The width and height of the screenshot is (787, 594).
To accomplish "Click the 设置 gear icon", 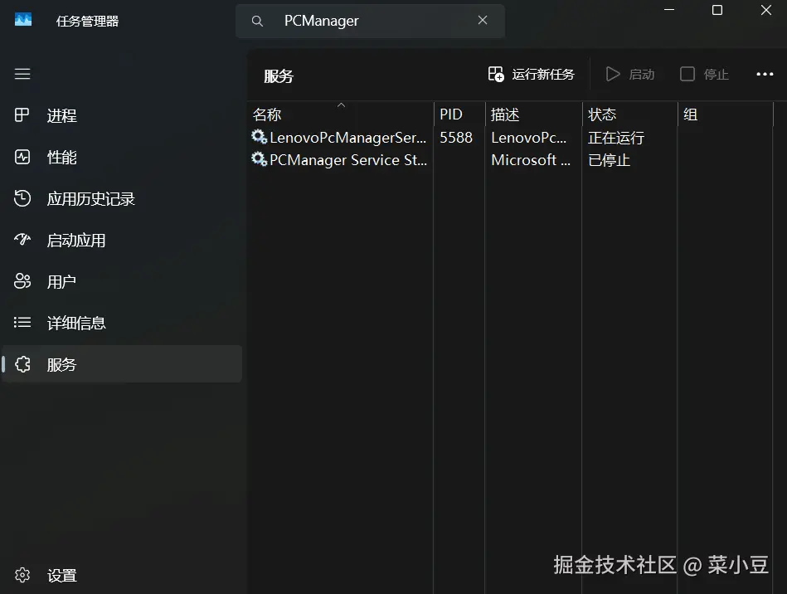I will [22, 575].
